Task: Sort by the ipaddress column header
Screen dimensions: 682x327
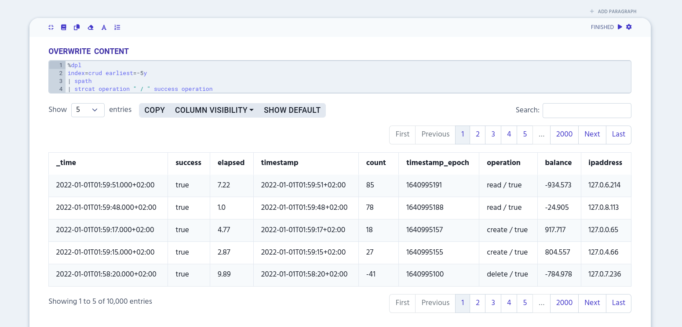Action: click(606, 163)
